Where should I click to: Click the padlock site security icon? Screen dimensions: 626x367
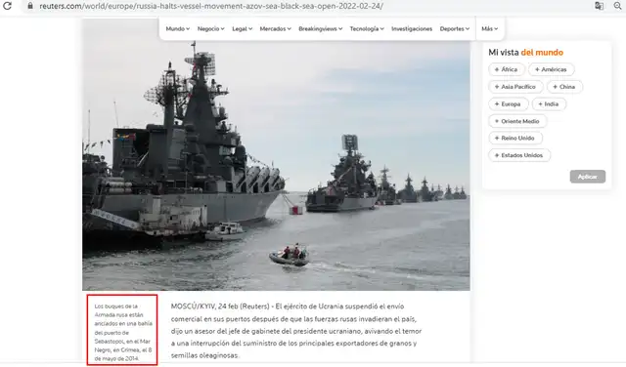coord(30,6)
